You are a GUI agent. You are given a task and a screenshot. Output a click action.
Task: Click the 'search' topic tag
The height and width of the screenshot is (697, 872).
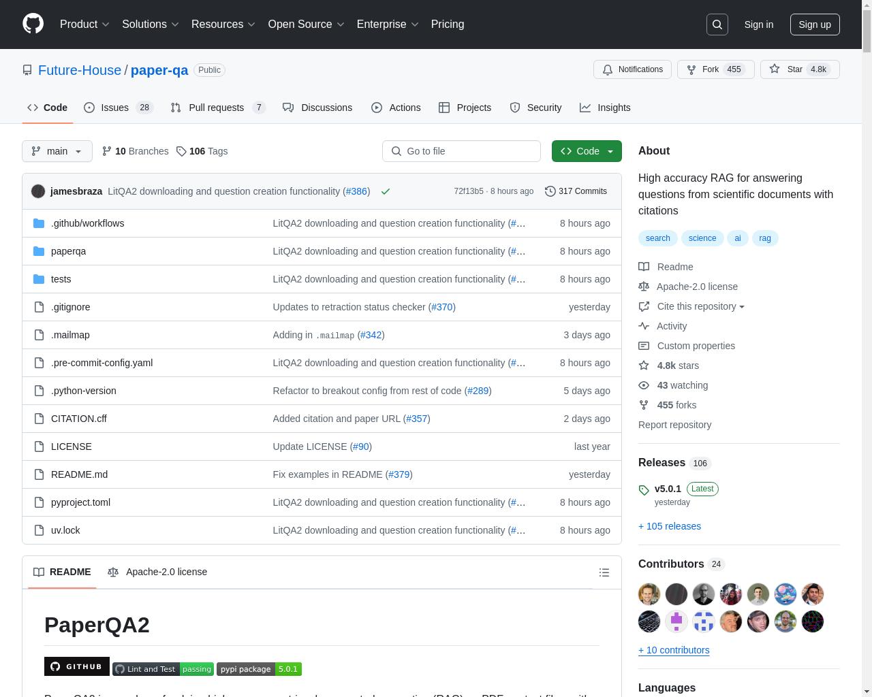pyautogui.click(x=657, y=238)
